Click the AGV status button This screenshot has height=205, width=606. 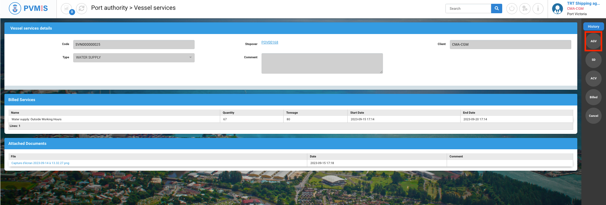pyautogui.click(x=593, y=41)
